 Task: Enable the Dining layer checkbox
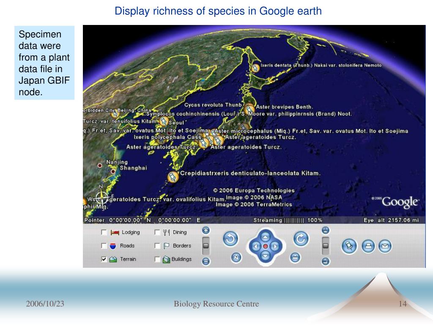(157, 232)
